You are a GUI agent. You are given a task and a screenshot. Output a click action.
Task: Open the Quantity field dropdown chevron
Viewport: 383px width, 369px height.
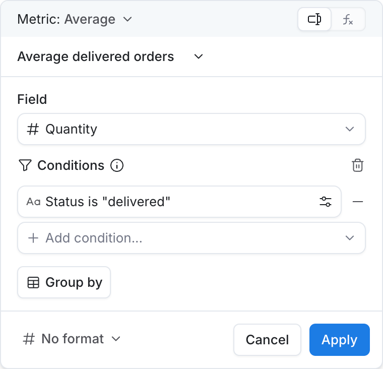350,129
